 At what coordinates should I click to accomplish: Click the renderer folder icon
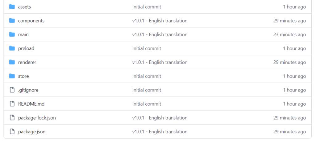[x=12, y=62]
